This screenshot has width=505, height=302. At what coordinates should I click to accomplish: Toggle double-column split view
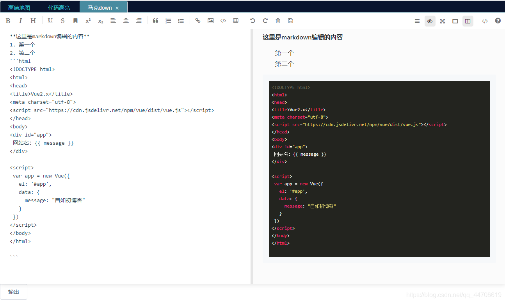tap(468, 21)
